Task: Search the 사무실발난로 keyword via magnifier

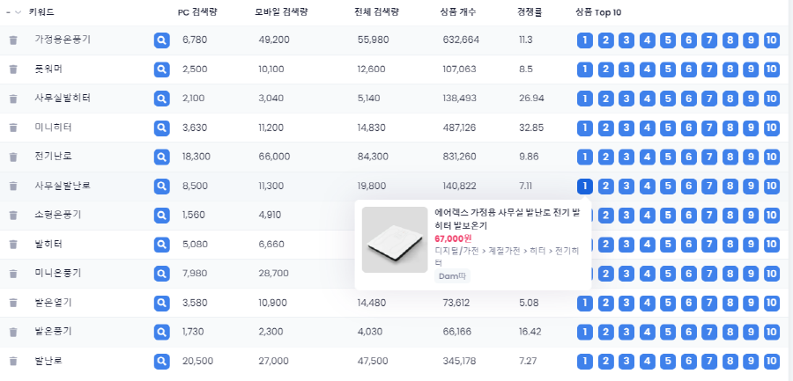Action: [162, 187]
